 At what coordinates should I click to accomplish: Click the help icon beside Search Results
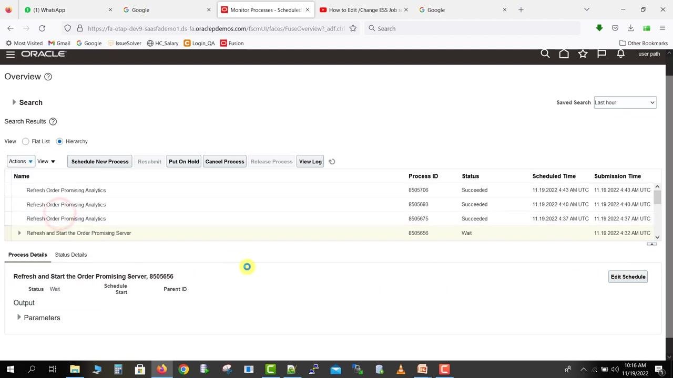click(53, 121)
